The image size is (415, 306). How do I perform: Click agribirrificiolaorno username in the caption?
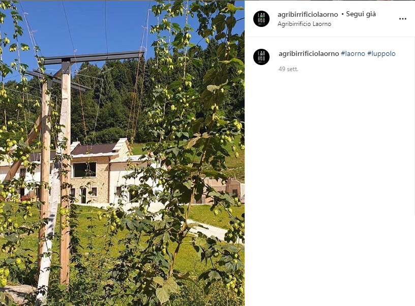(309, 53)
